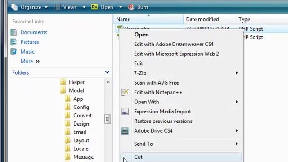Click the Email folder icon

coord(67,132)
